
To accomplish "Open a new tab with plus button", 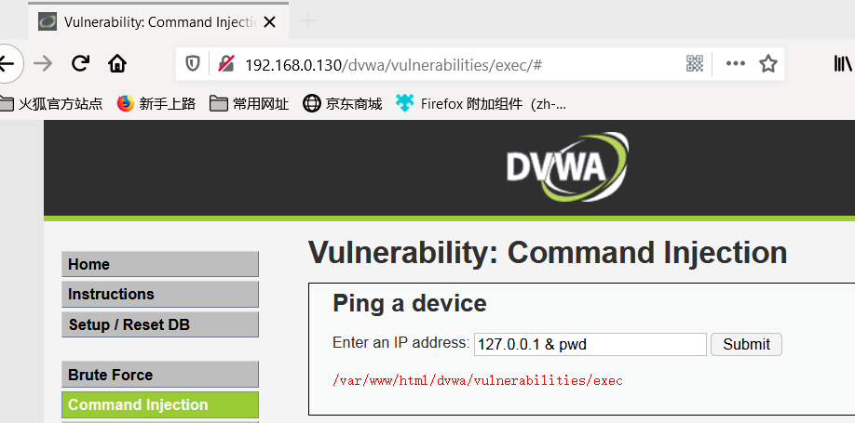I will [x=308, y=21].
